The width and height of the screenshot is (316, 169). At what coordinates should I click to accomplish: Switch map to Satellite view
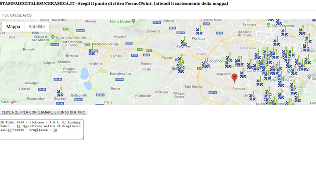point(37,27)
